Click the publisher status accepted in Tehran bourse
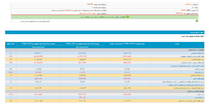206x103 pixels. click(x=88, y=13)
